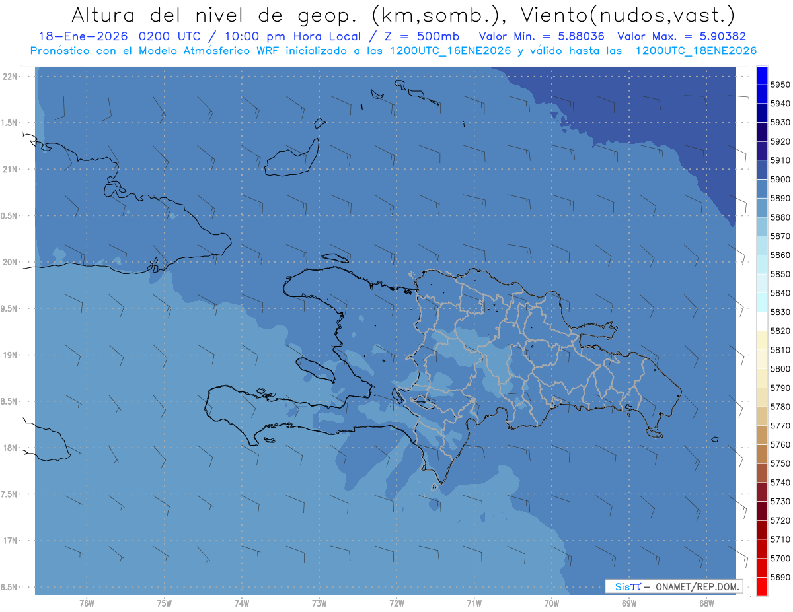
Task: Pick the color swatch between 5910 and 5900
Action: [x=762, y=170]
